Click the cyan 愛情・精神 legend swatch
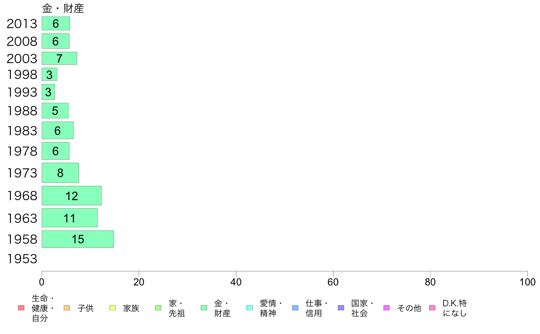Image resolution: width=540 pixels, height=334 pixels. [250, 308]
